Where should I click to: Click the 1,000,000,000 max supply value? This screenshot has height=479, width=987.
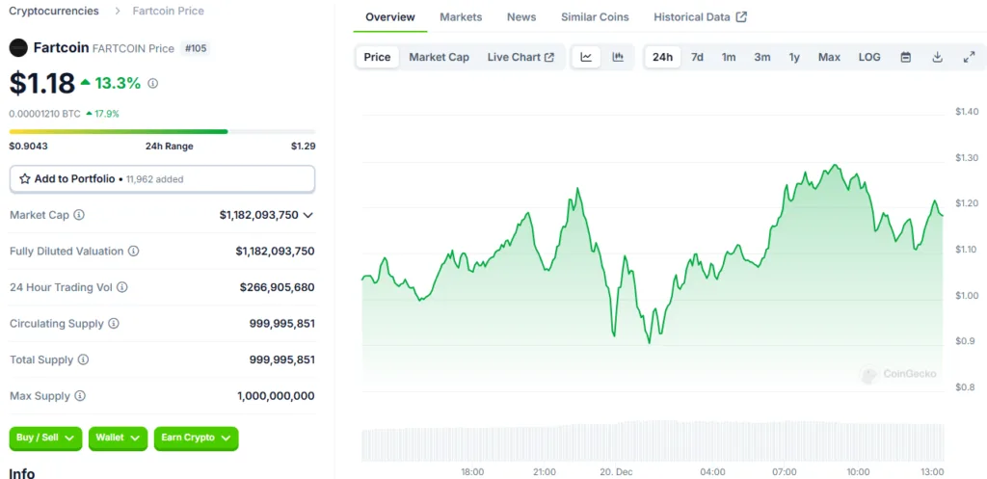click(276, 396)
